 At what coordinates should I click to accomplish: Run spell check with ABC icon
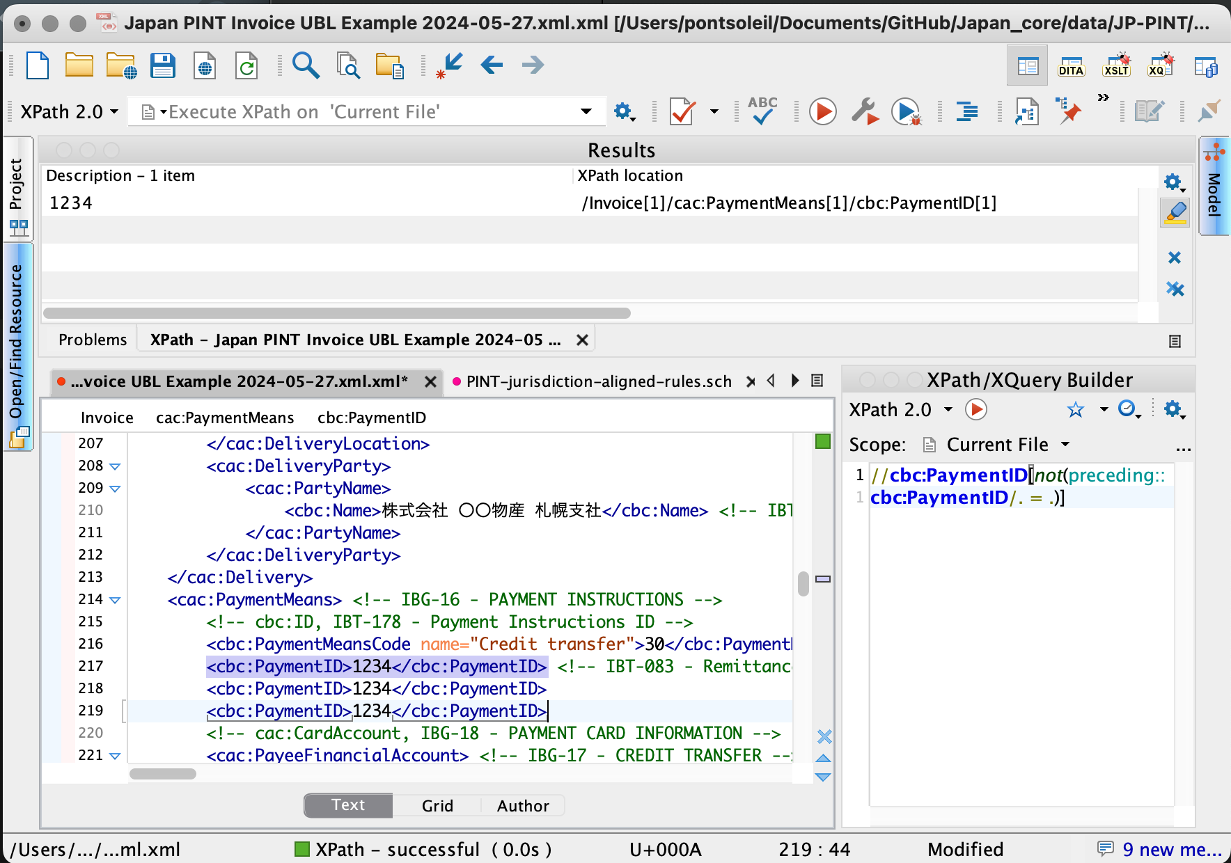(762, 111)
